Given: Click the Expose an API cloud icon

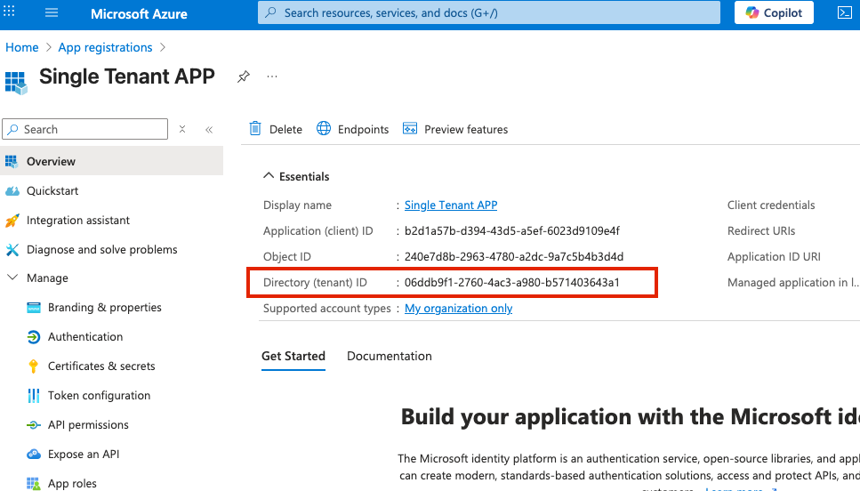Looking at the screenshot, I should click(x=34, y=455).
